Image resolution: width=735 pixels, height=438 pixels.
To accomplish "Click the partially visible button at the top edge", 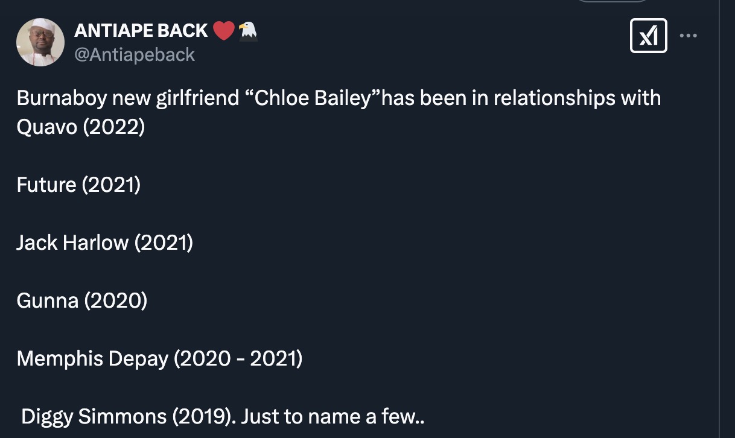I will 612,2.
